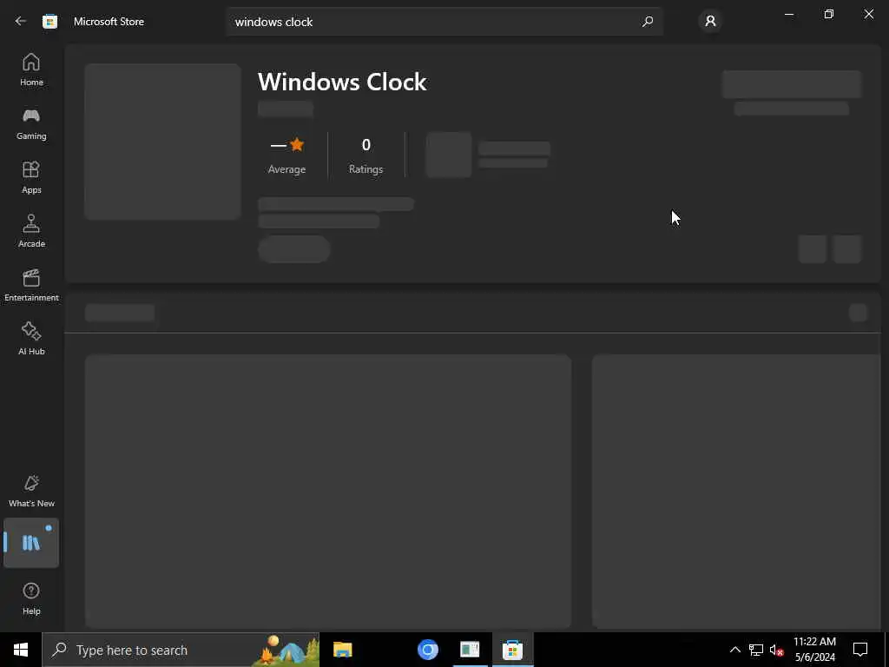Go back using the back arrow

point(21,22)
